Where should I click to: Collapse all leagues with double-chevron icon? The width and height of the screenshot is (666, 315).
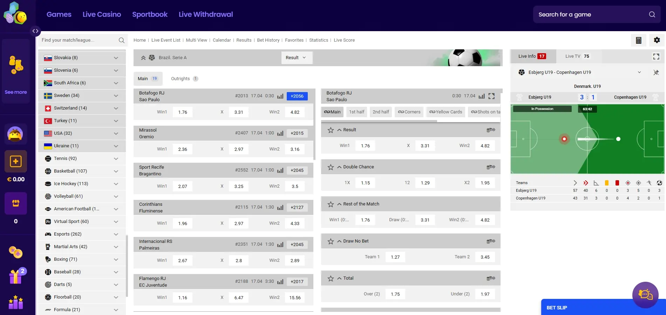[x=143, y=57]
